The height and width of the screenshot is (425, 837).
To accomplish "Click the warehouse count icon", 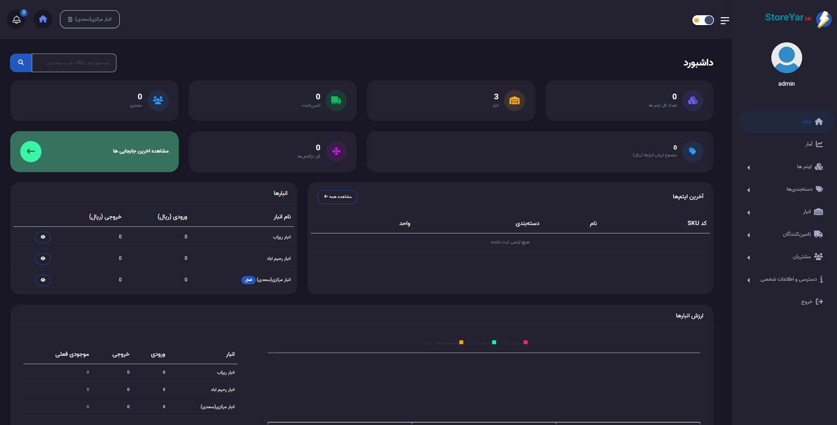I will coord(515,100).
